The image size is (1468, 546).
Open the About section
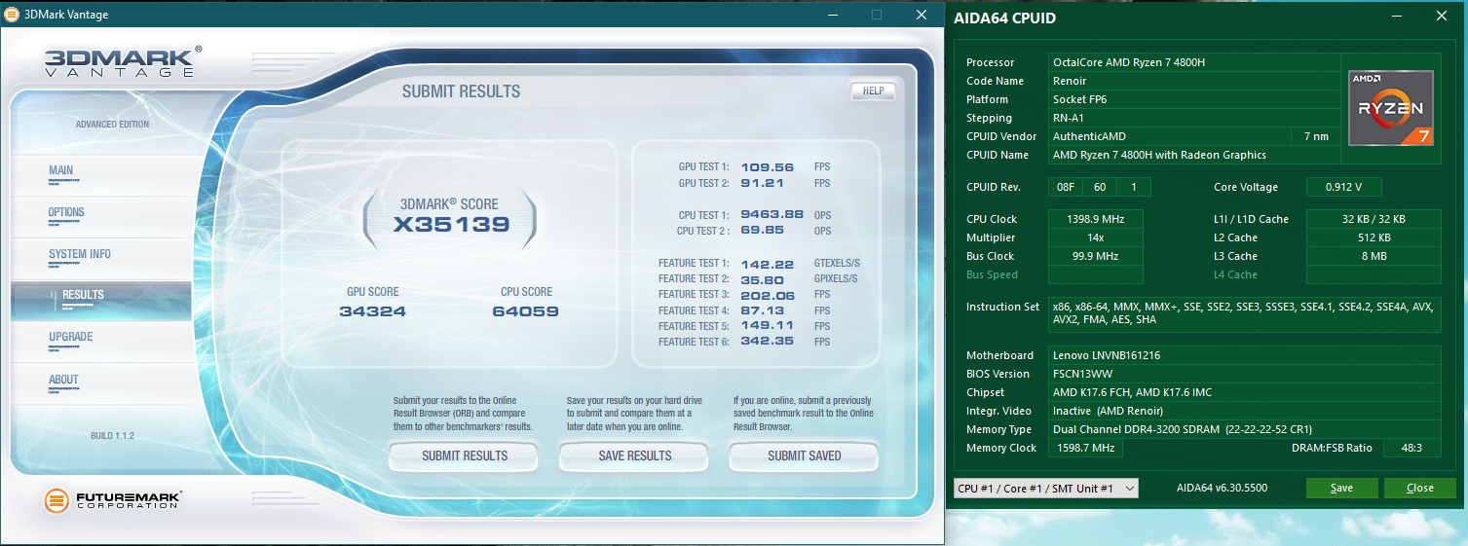point(63,381)
